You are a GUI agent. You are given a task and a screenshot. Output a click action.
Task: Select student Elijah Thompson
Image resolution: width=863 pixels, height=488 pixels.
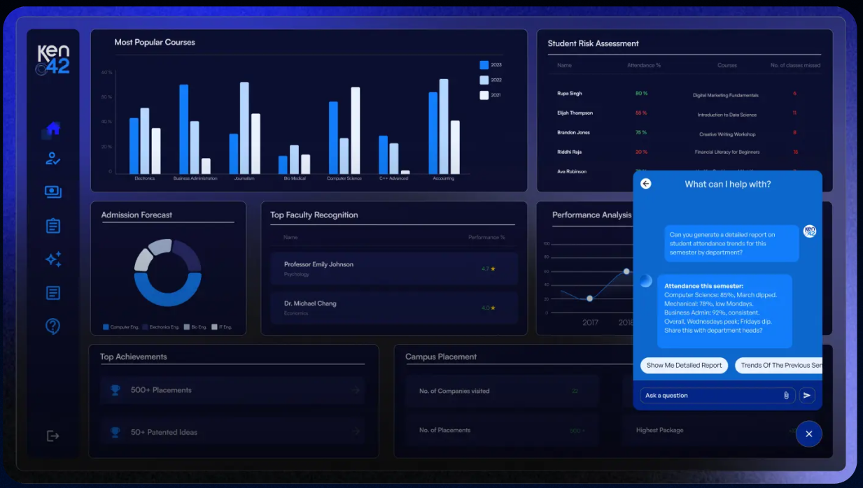pos(575,113)
